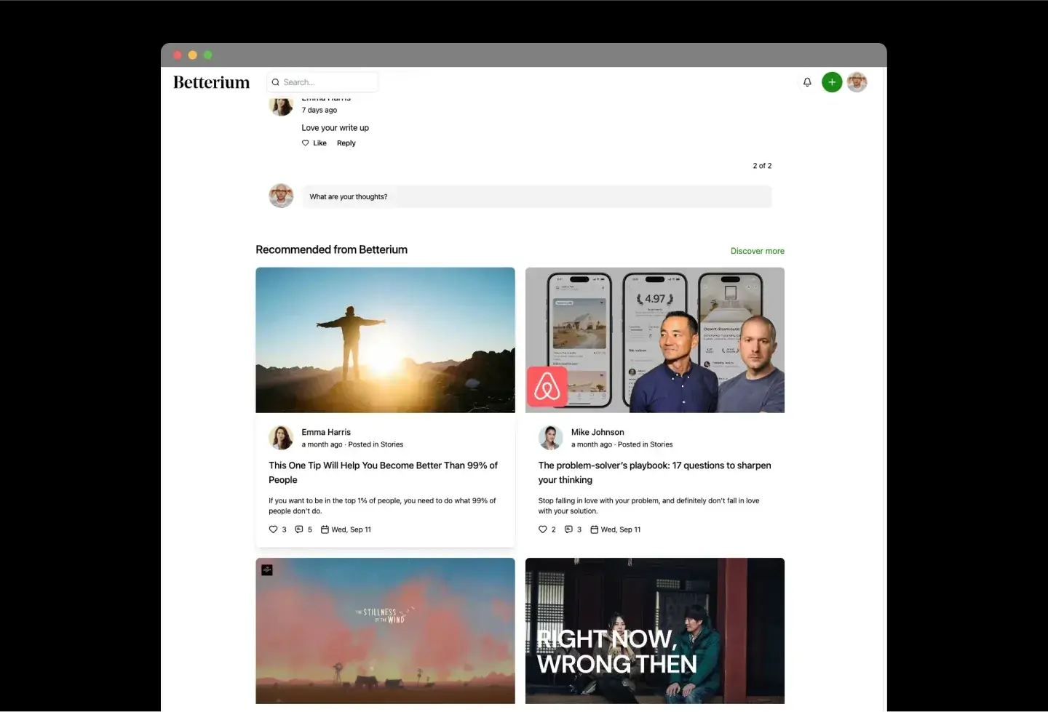Open the Right Now, Wrong Then thumbnail
Screen dimensions: 1048x712
[x=655, y=631]
